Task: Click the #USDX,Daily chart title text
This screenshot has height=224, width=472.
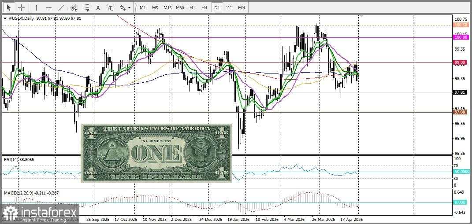Action: [x=21, y=18]
